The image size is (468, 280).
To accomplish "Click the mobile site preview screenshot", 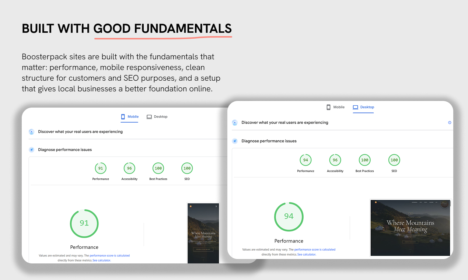I will (203, 233).
